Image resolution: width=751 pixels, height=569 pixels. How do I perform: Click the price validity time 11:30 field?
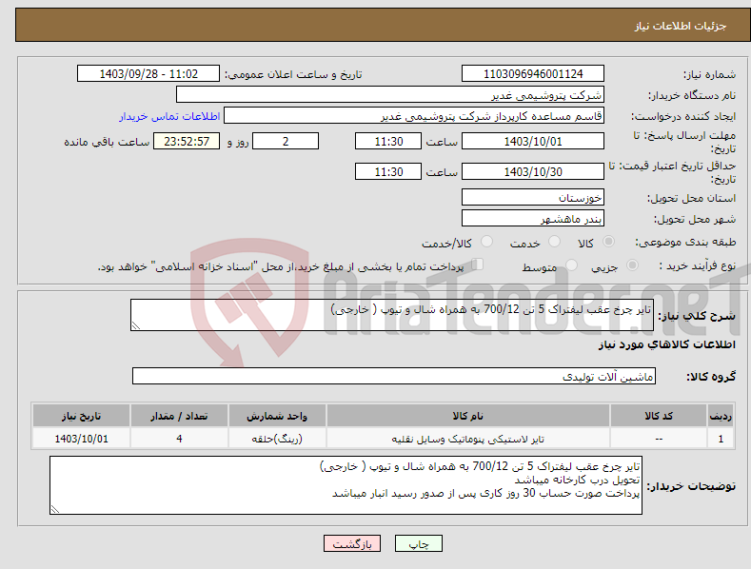pyautogui.click(x=388, y=171)
